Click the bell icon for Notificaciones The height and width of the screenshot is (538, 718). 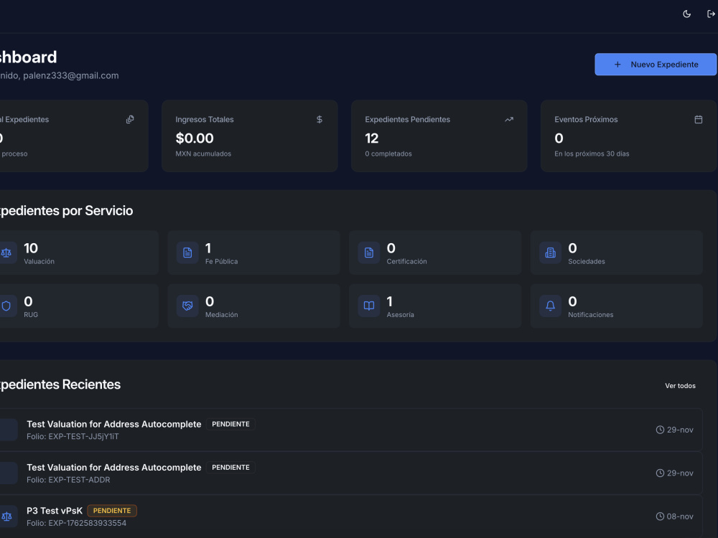(551, 306)
